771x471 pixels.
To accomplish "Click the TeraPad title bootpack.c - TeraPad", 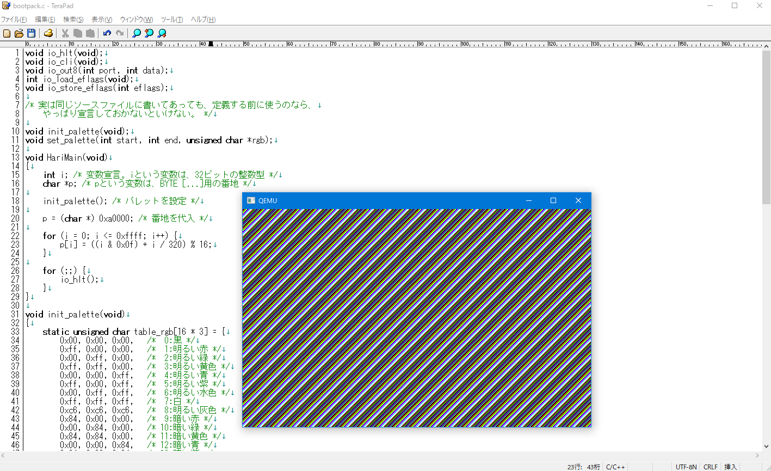I will (44, 5).
